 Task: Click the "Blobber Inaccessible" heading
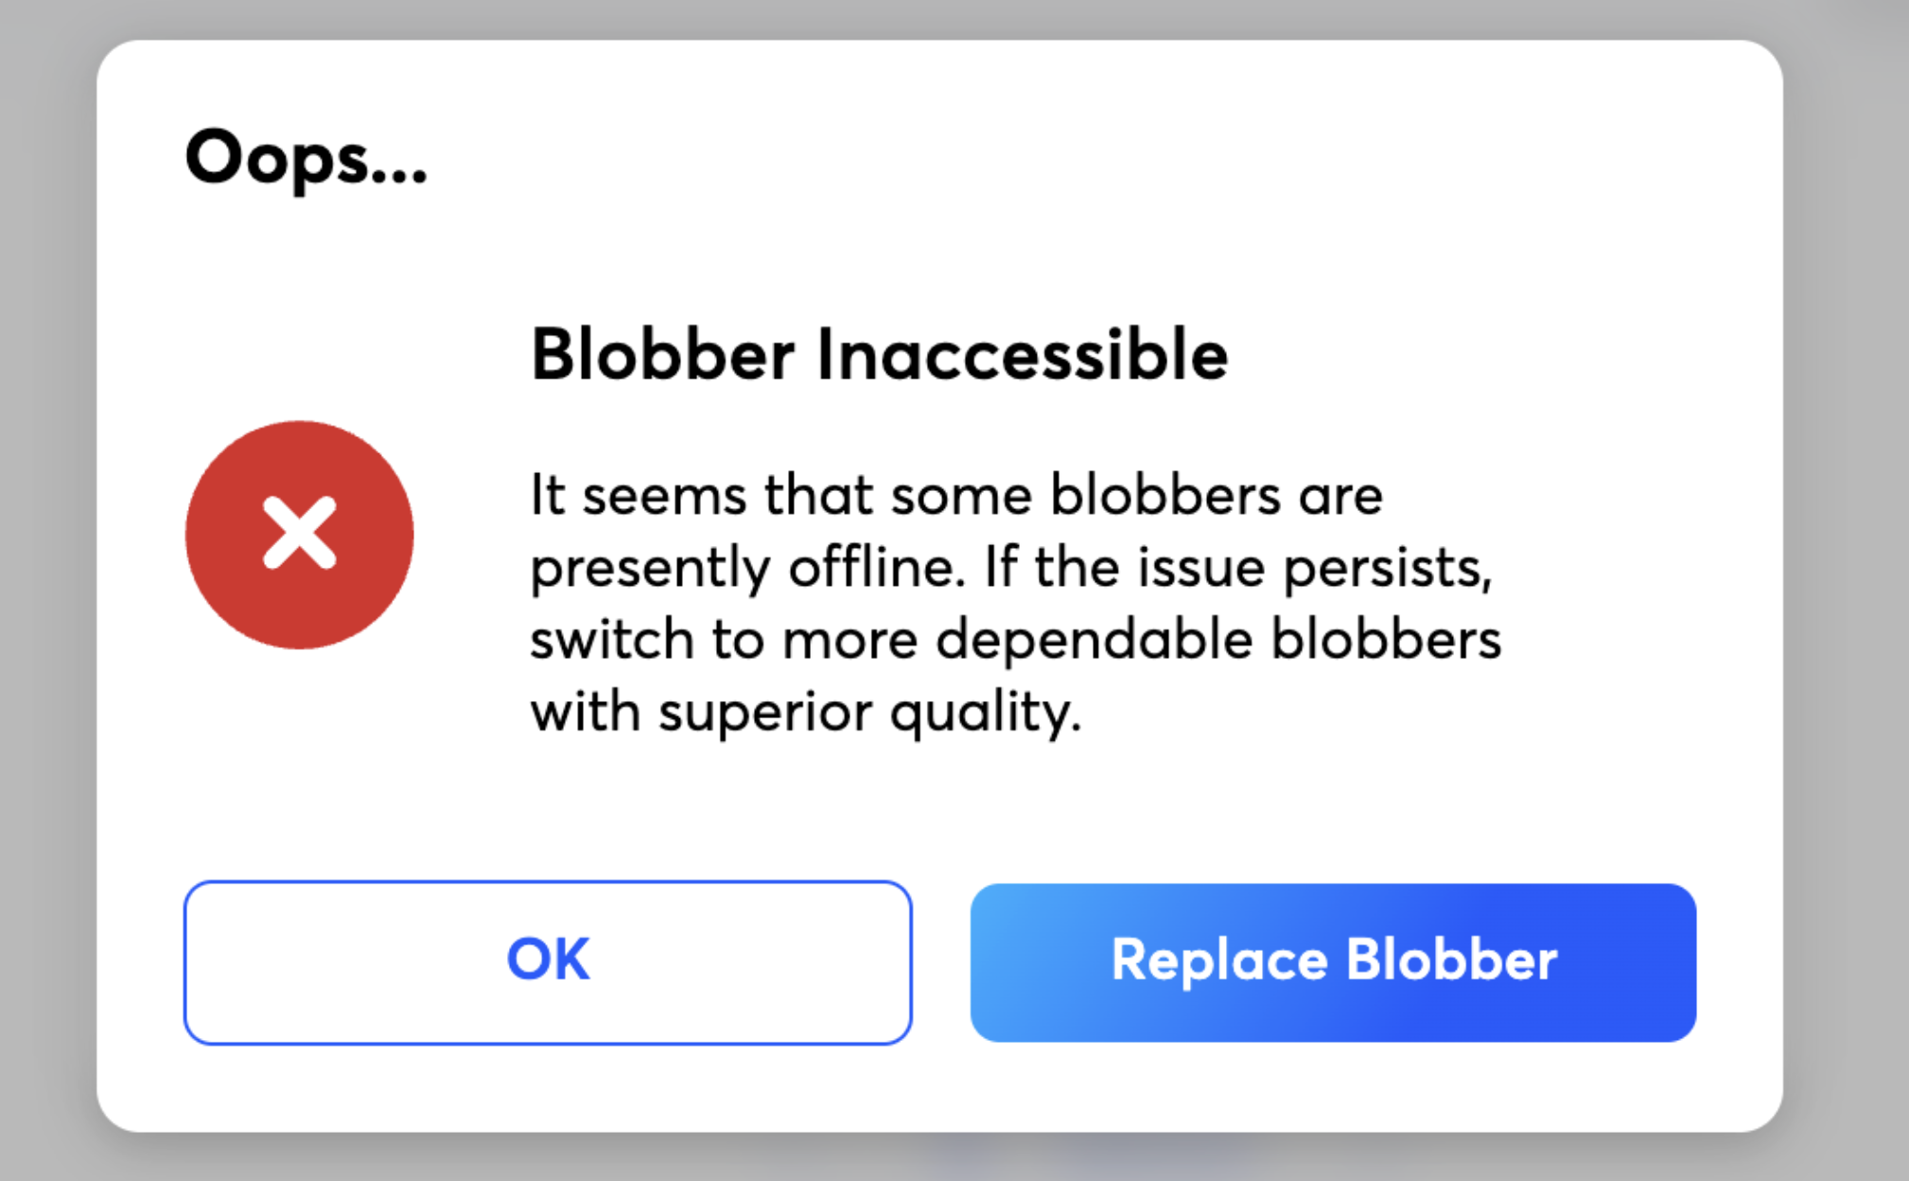(878, 355)
